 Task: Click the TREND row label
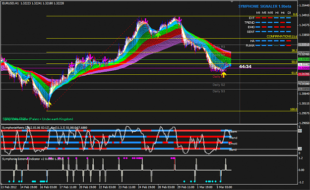pos(249,22)
